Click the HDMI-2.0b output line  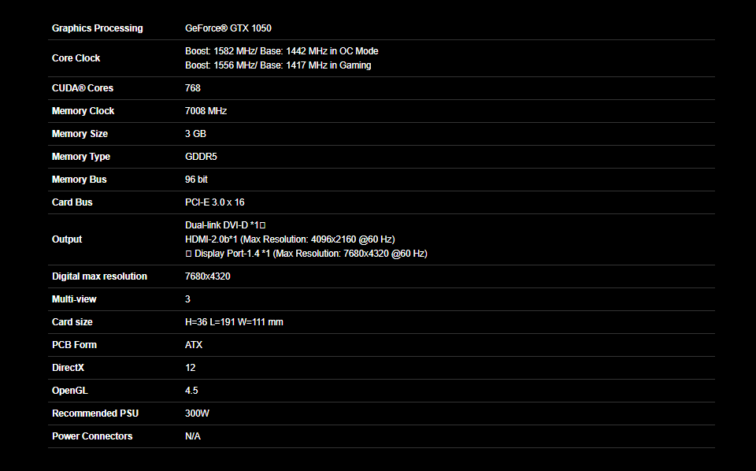(x=290, y=239)
